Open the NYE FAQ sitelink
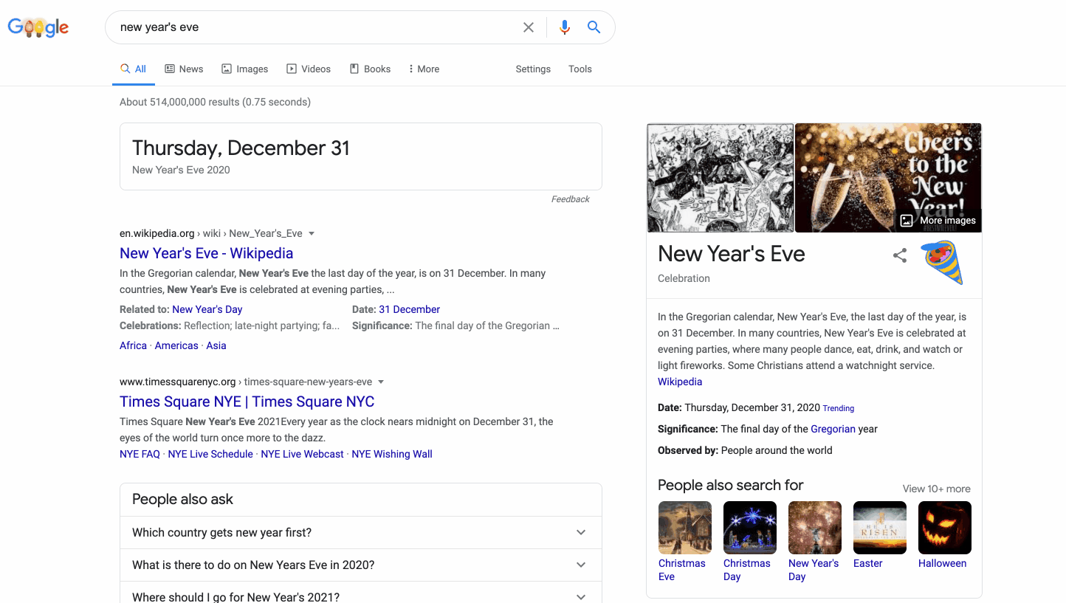This screenshot has width=1066, height=603. point(140,454)
